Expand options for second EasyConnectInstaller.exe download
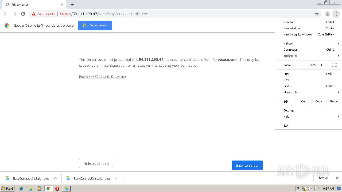The width and height of the screenshot is (342, 192). (x=116, y=178)
